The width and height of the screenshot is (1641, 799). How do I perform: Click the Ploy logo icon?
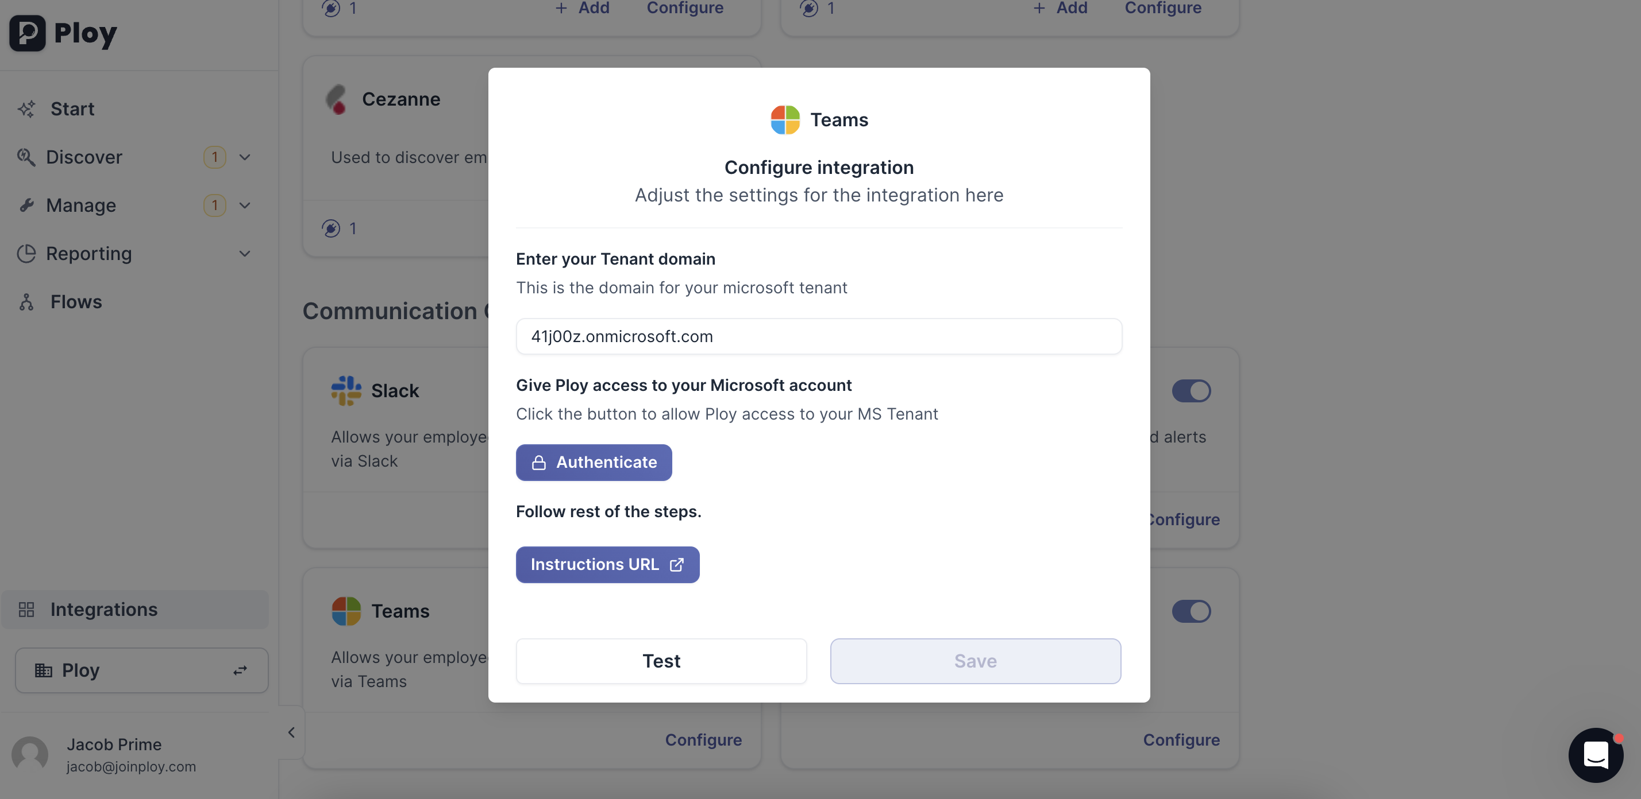[x=28, y=33]
